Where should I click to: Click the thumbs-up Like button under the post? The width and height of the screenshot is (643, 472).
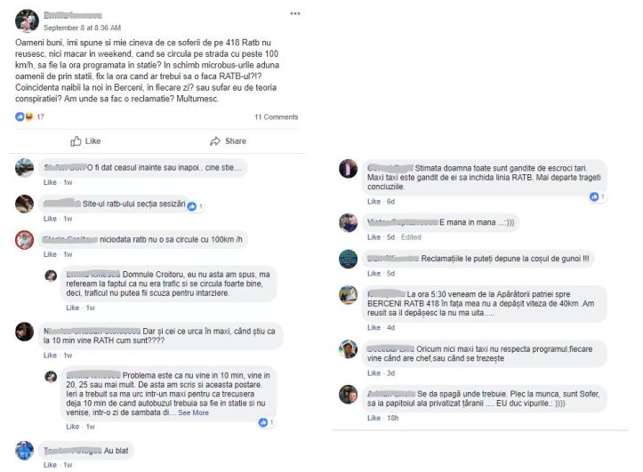tap(85, 140)
